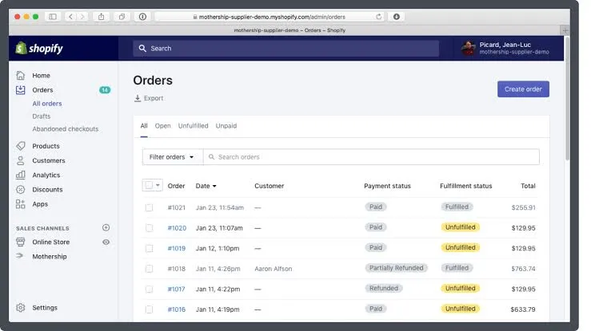
Task: Click the Safari share button
Action: (101, 17)
